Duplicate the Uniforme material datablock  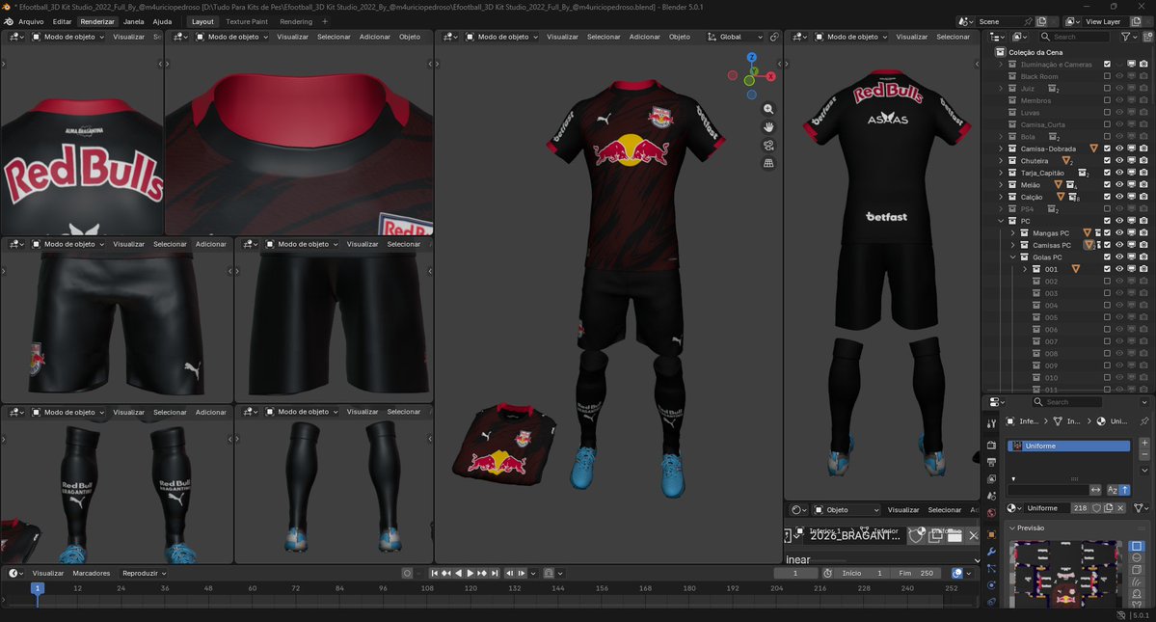pyautogui.click(x=1108, y=508)
